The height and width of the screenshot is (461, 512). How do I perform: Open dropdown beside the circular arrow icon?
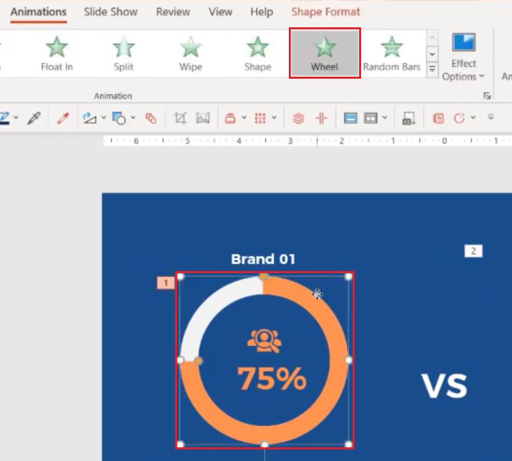pos(473,118)
